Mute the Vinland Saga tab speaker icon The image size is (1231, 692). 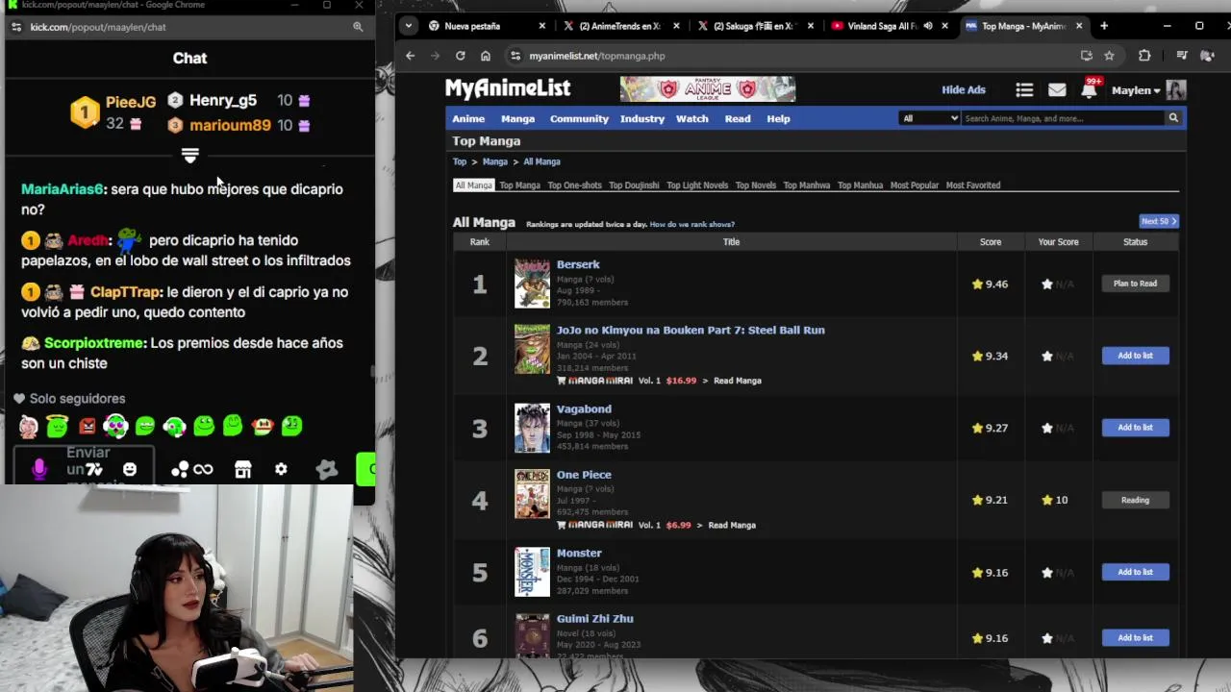(927, 26)
